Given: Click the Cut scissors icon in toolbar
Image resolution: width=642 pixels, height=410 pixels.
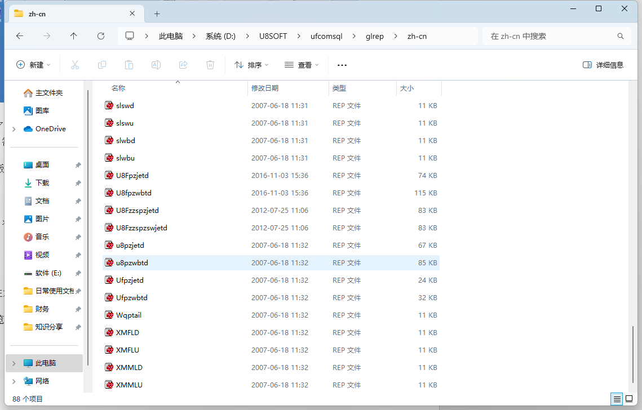Looking at the screenshot, I should 75,65.
